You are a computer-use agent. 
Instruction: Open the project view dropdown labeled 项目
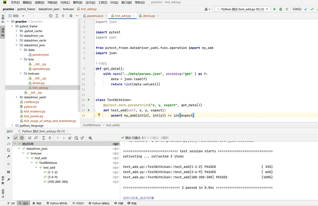tap(16, 16)
